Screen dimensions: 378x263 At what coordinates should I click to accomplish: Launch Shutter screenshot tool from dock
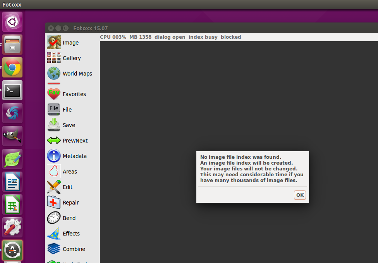coord(12,113)
